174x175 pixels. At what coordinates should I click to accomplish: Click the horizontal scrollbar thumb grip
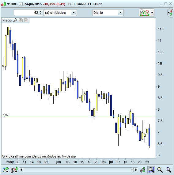[132, 170]
